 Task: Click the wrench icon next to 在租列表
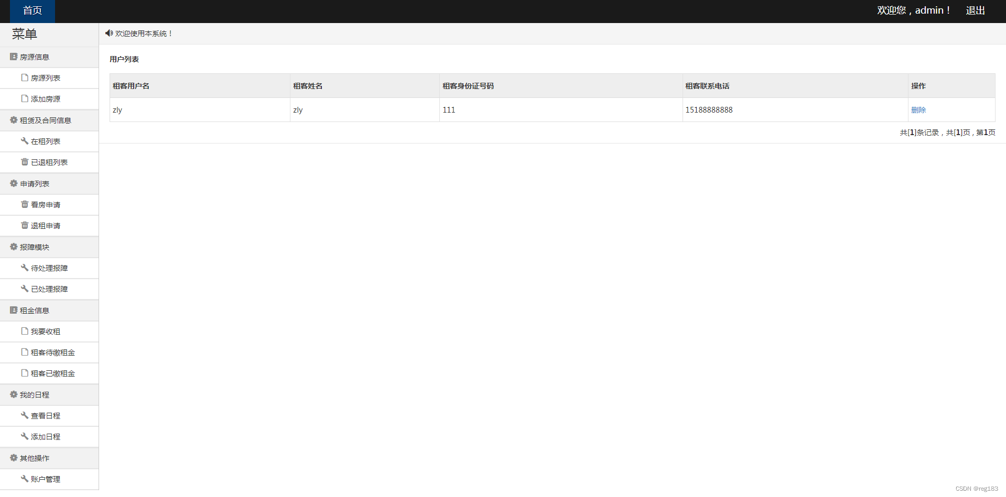point(25,141)
